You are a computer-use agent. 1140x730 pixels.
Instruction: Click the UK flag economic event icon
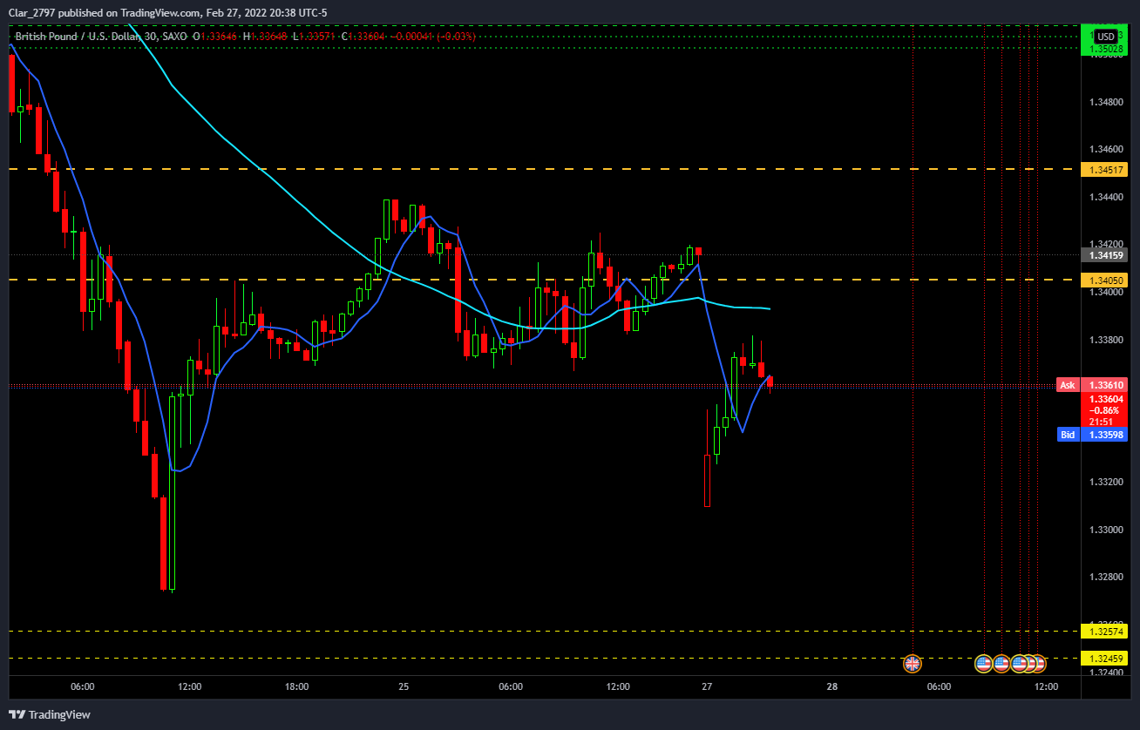(x=913, y=664)
